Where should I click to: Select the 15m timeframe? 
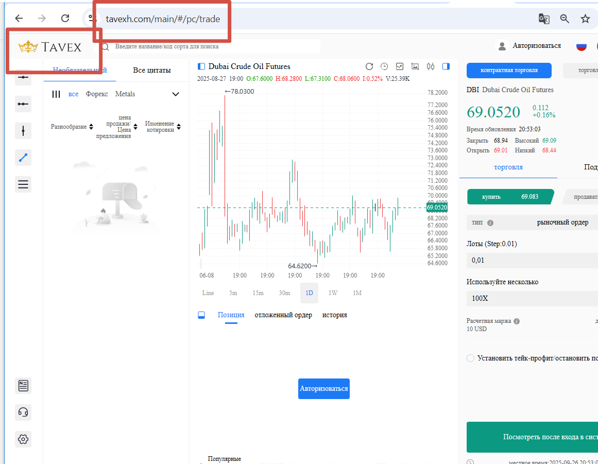coord(258,293)
